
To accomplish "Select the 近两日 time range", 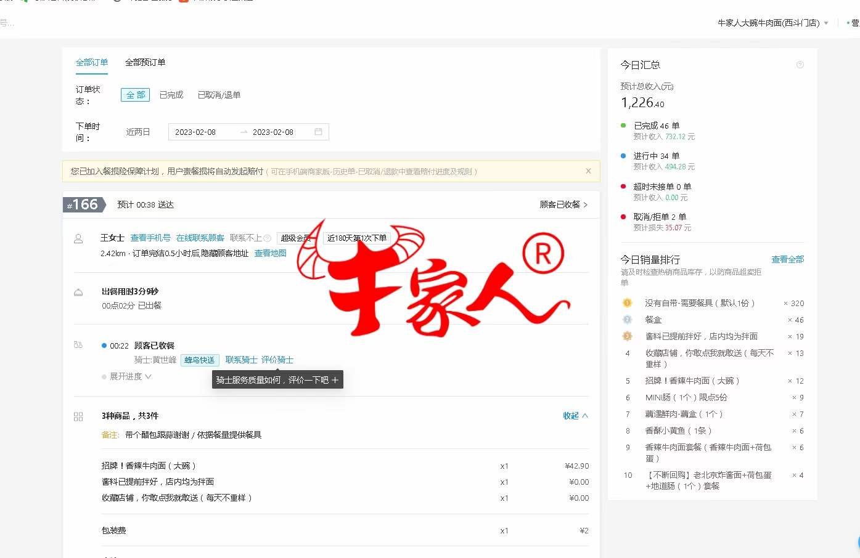I will (x=138, y=132).
